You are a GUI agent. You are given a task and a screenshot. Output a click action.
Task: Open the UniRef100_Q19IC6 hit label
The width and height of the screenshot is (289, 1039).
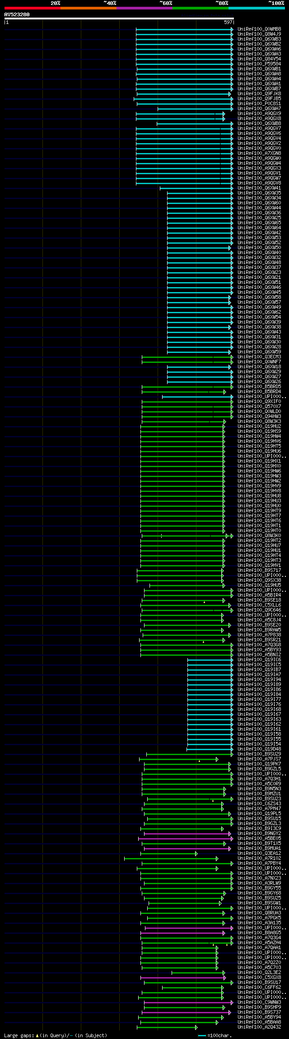(259, 660)
